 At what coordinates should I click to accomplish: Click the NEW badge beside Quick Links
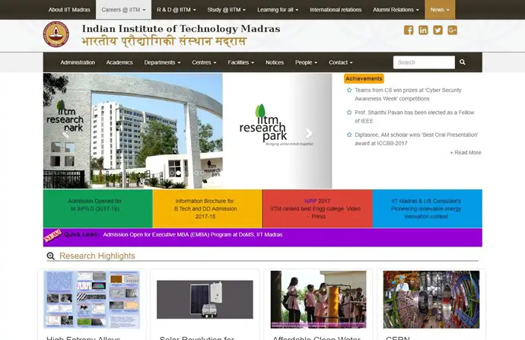pyautogui.click(x=53, y=235)
